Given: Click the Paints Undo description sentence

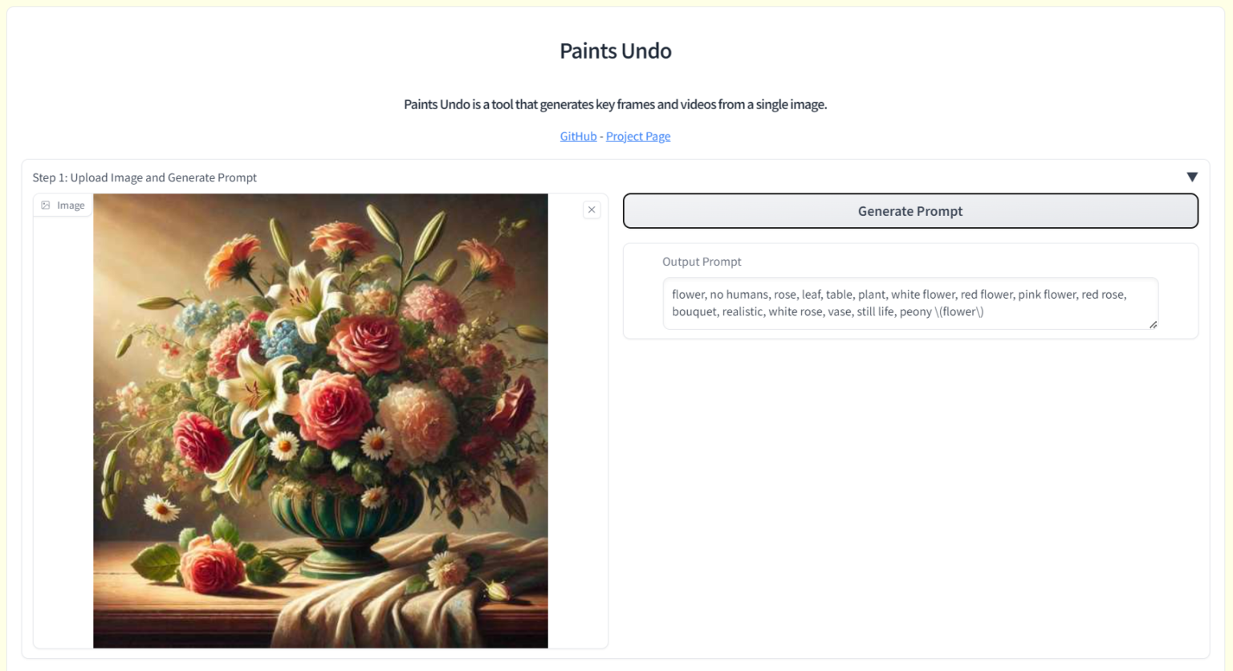Looking at the screenshot, I should tap(615, 104).
